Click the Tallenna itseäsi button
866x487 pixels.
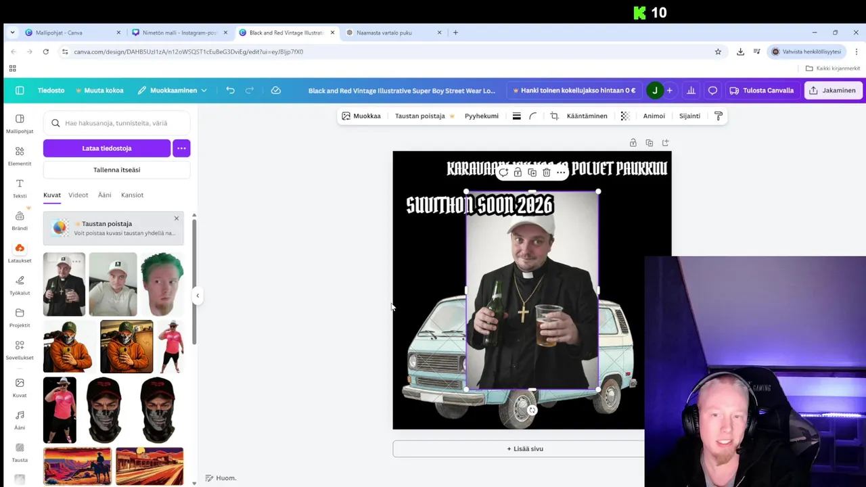click(117, 170)
